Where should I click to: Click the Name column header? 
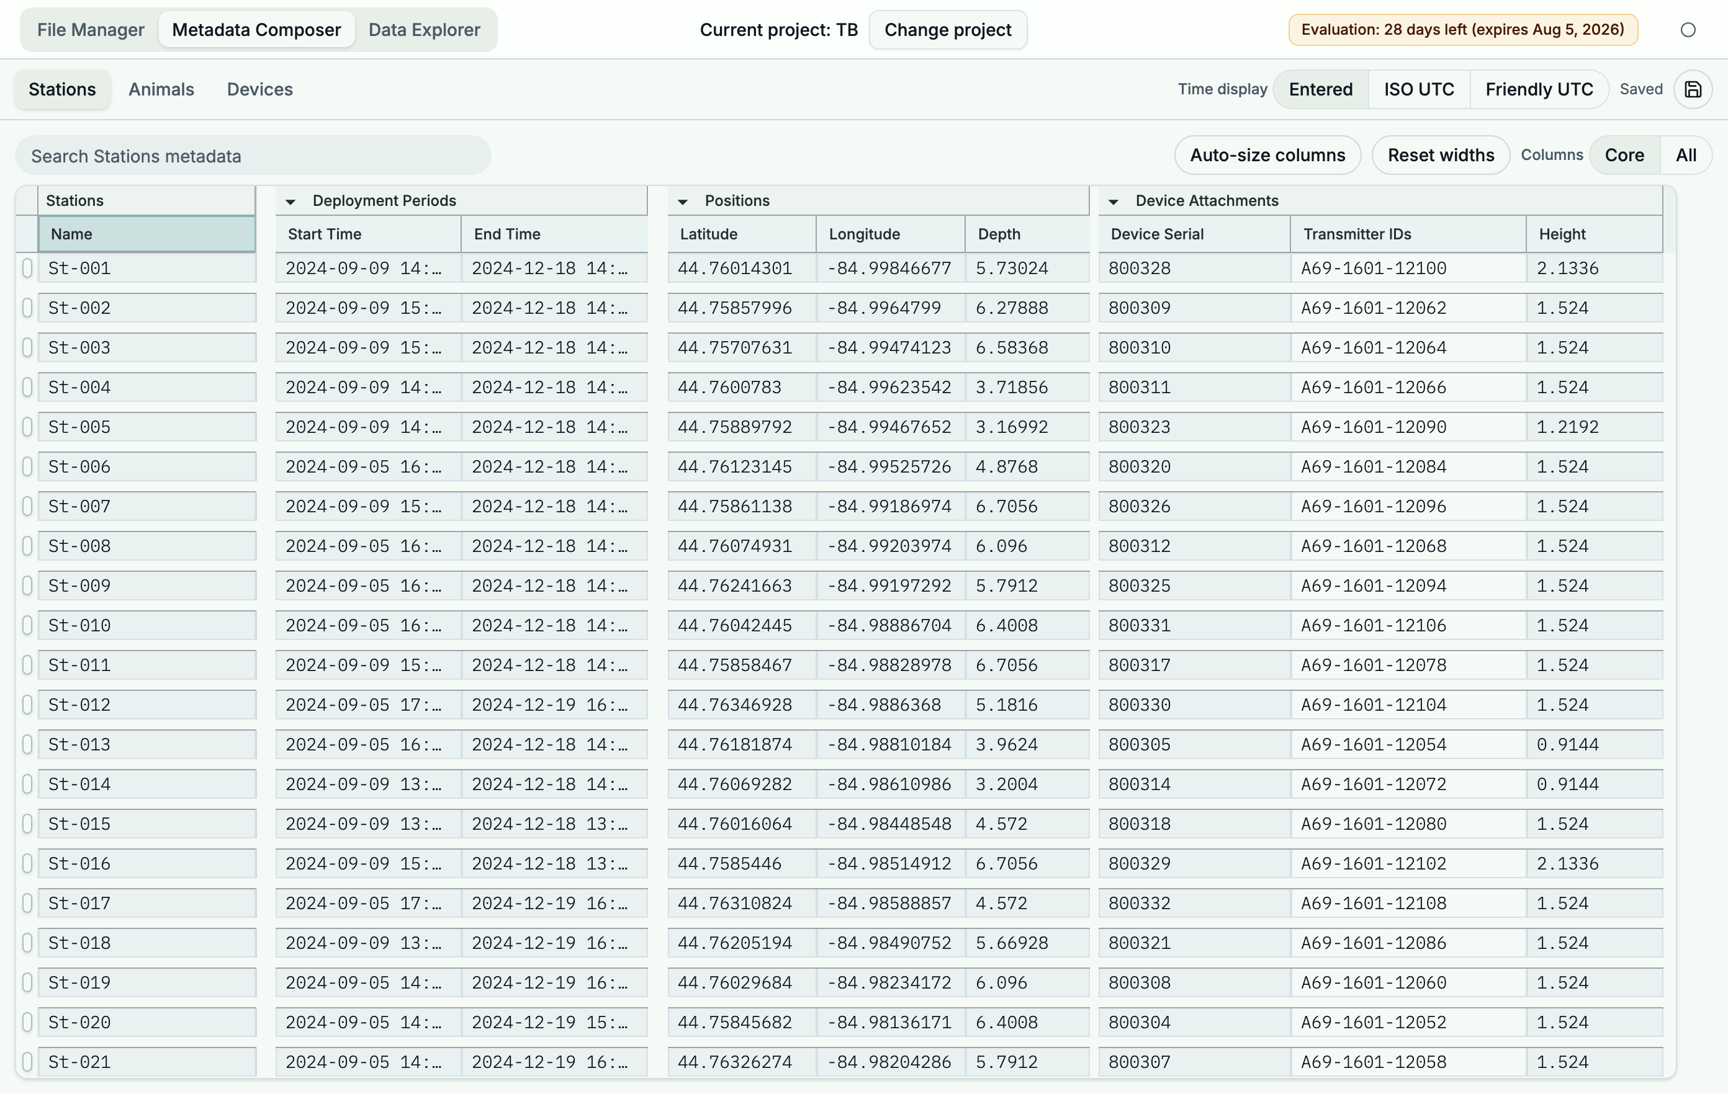coord(147,234)
